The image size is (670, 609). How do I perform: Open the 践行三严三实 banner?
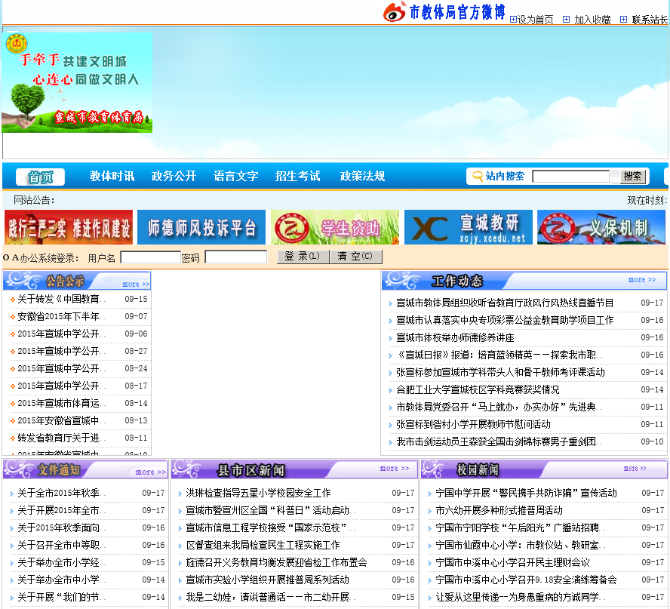69,227
